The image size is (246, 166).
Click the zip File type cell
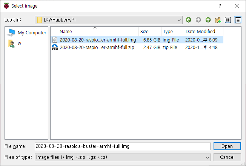click(170, 48)
